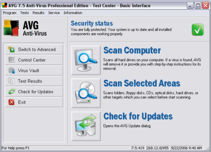Click the sidebar Check for Updates label

(x=36, y=92)
